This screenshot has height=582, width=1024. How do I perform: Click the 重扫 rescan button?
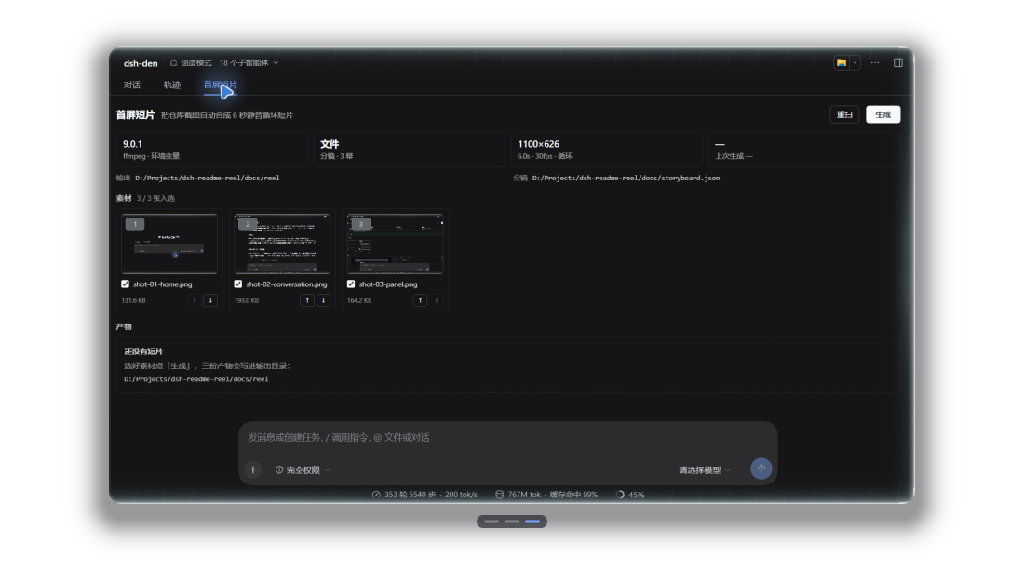(844, 115)
